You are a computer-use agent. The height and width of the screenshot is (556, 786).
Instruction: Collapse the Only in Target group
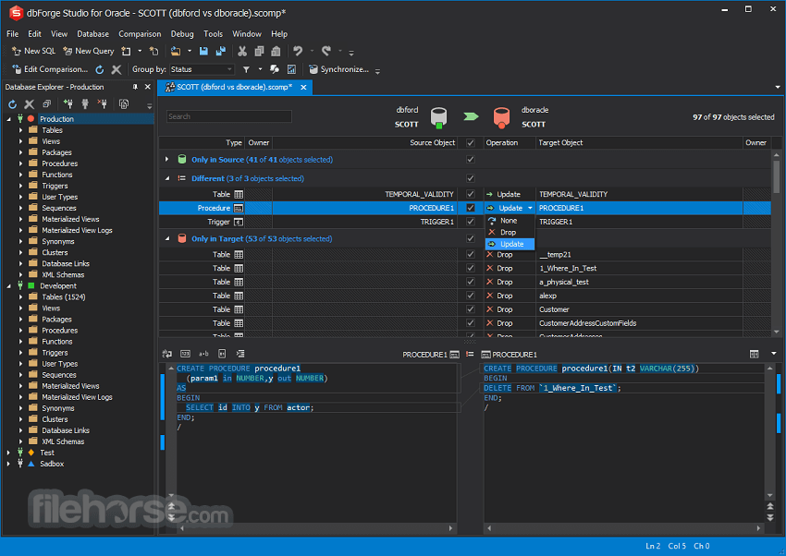click(x=167, y=238)
